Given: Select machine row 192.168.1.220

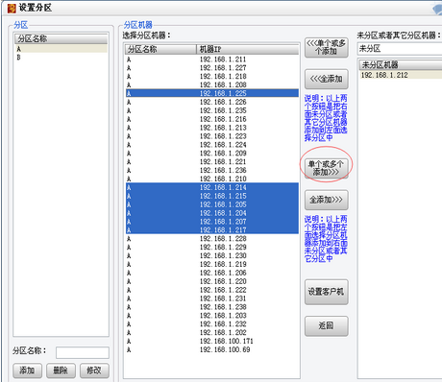Looking at the screenshot, I should point(212,281).
